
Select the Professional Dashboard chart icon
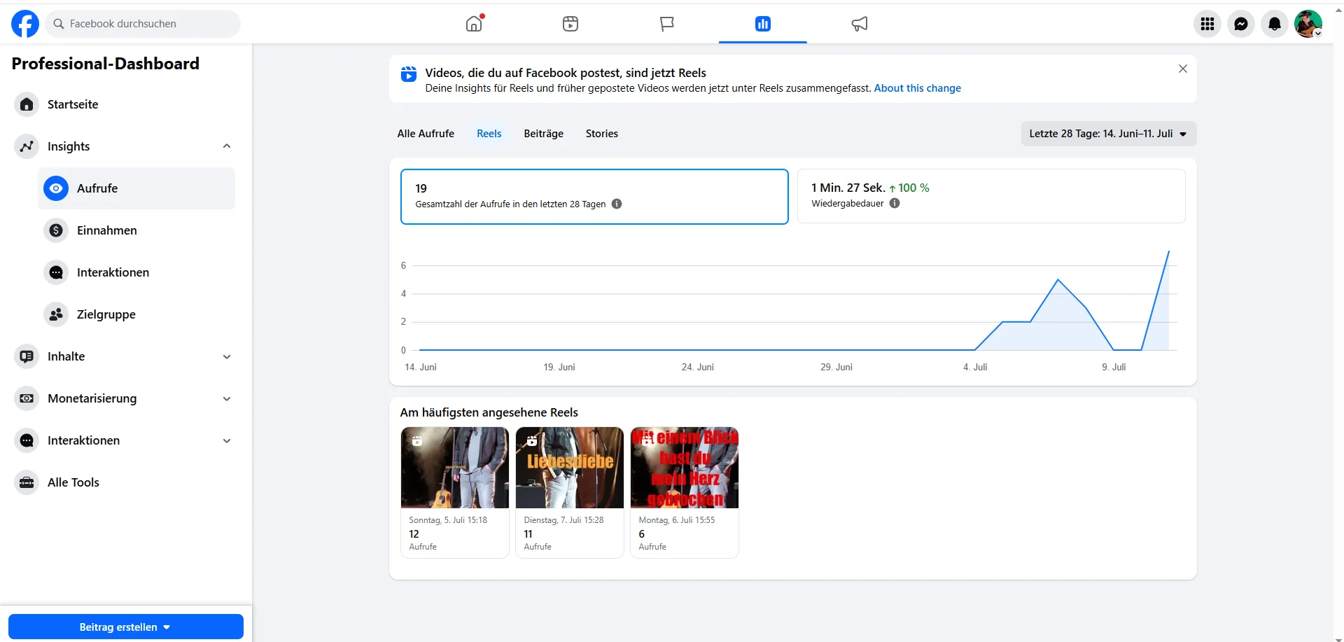763,24
